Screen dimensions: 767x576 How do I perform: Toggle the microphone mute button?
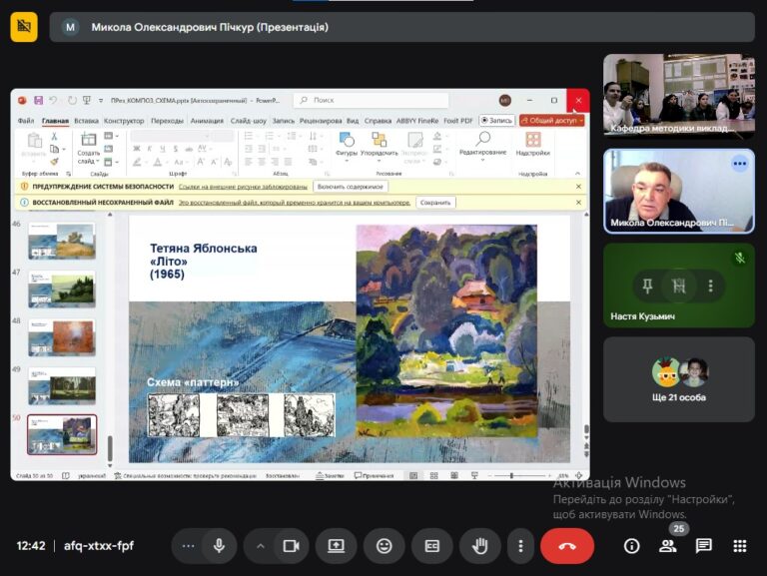[219, 546]
